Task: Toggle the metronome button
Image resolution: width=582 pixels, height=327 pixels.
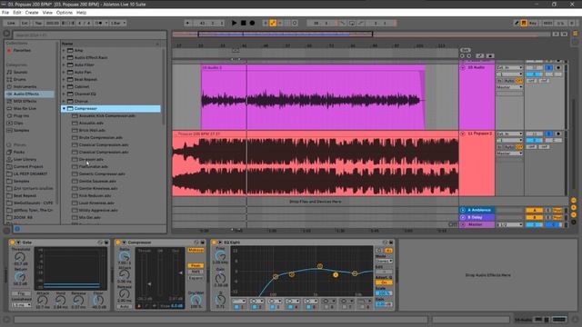Action: coord(99,23)
